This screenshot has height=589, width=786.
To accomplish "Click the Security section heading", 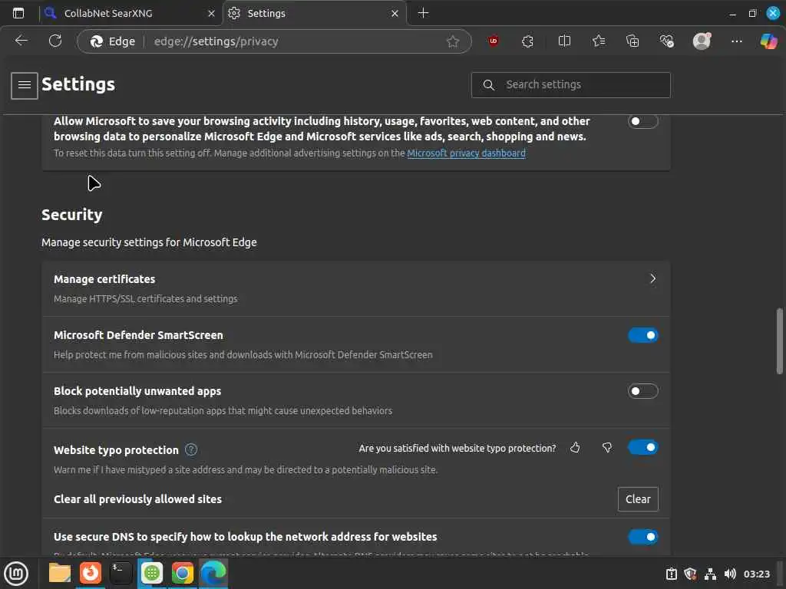I will pyautogui.click(x=71, y=215).
